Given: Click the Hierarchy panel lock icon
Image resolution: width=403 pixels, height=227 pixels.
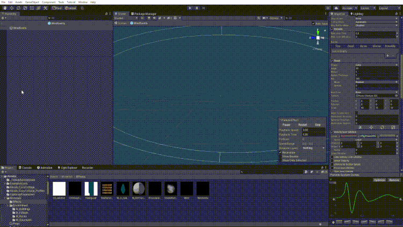Looking at the screenshot, I should pos(106,13).
